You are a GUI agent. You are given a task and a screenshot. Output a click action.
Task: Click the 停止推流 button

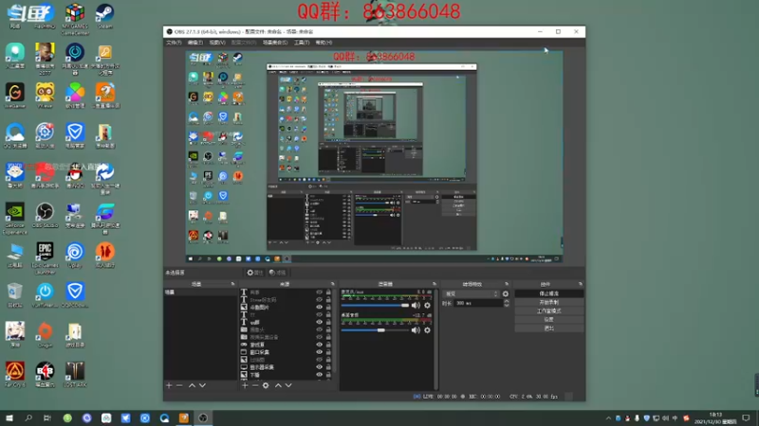coord(549,293)
